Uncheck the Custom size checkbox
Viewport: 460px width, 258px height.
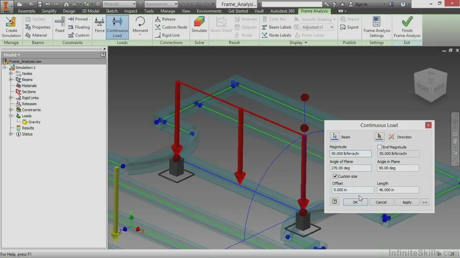pyautogui.click(x=335, y=176)
